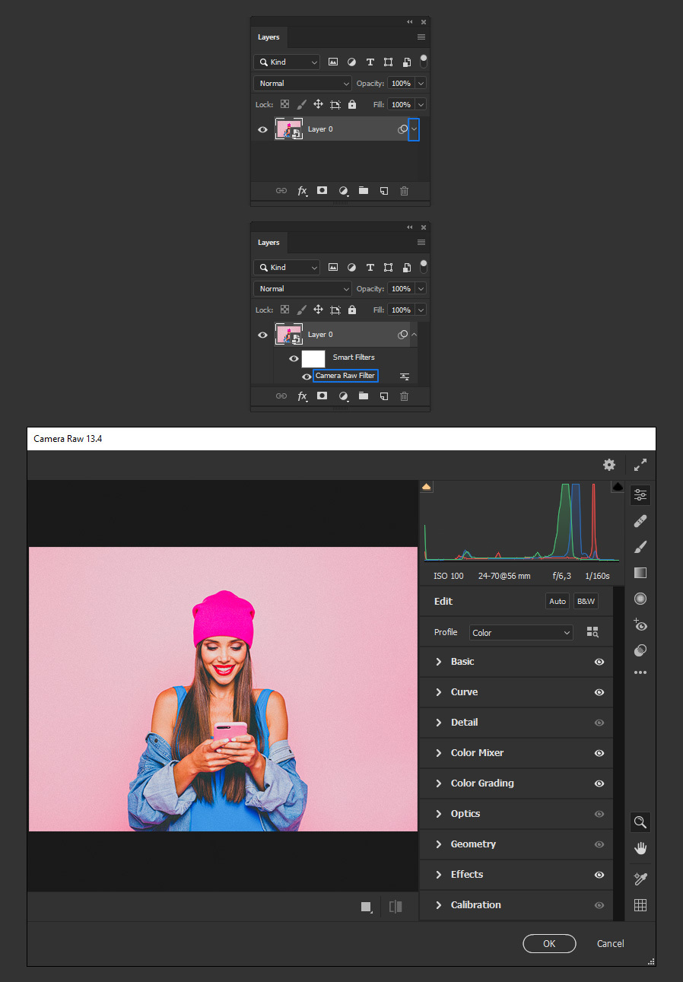Browse profiles with the grid-search icon

pyautogui.click(x=593, y=632)
